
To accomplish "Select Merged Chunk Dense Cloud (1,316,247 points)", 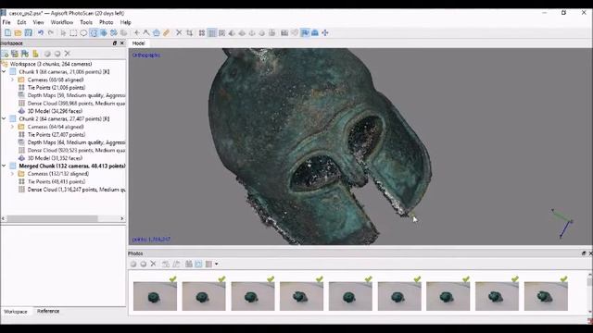I will (76, 190).
